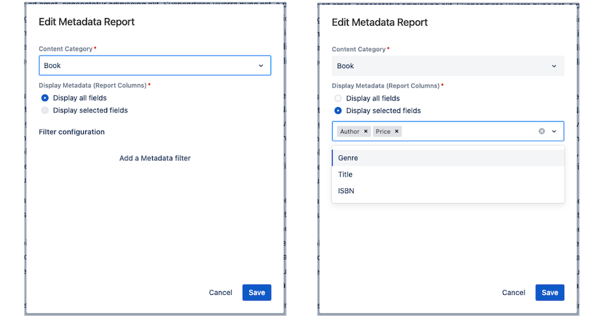Click the checked 'Display all fields' radio button
Screen dimensions: 600x322
pos(45,98)
